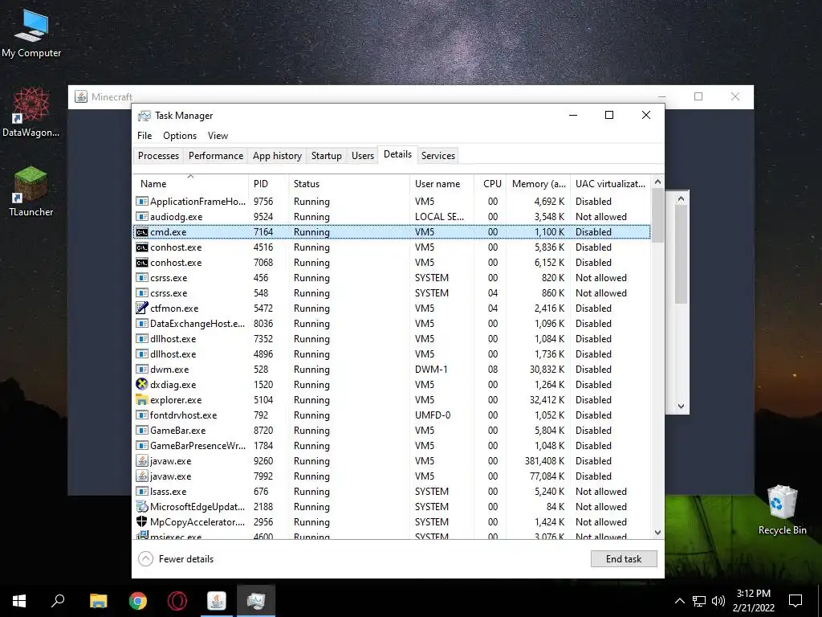Select the GameBar.exe row
Image resolution: width=822 pixels, height=617 pixels.
coord(392,431)
